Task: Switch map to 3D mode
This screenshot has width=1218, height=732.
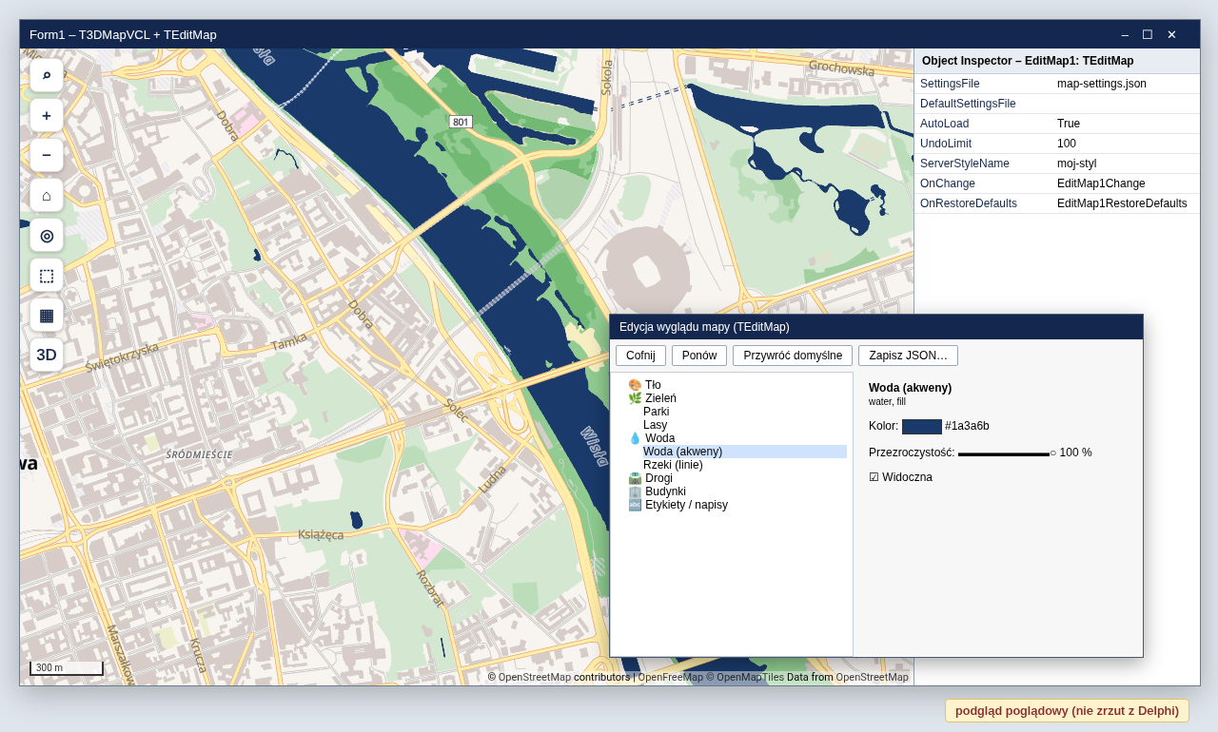Action: [x=47, y=355]
